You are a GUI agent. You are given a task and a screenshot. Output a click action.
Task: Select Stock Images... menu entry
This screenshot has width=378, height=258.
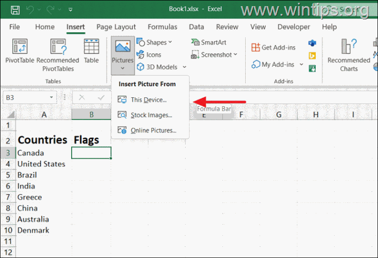click(151, 115)
